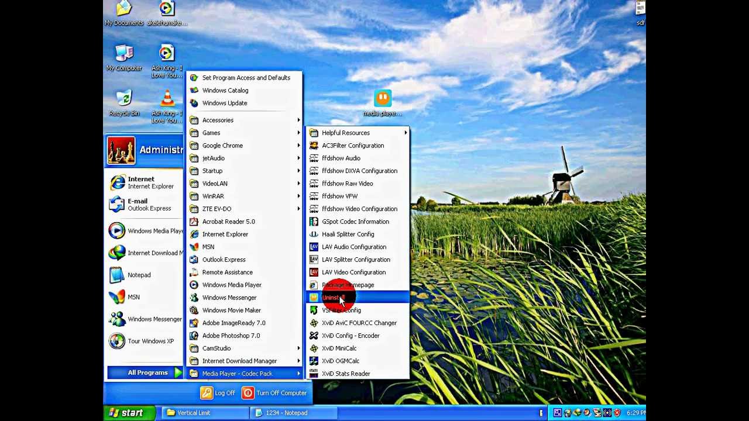Click the Tour Windows XP icon
749x421 pixels.
tap(117, 341)
